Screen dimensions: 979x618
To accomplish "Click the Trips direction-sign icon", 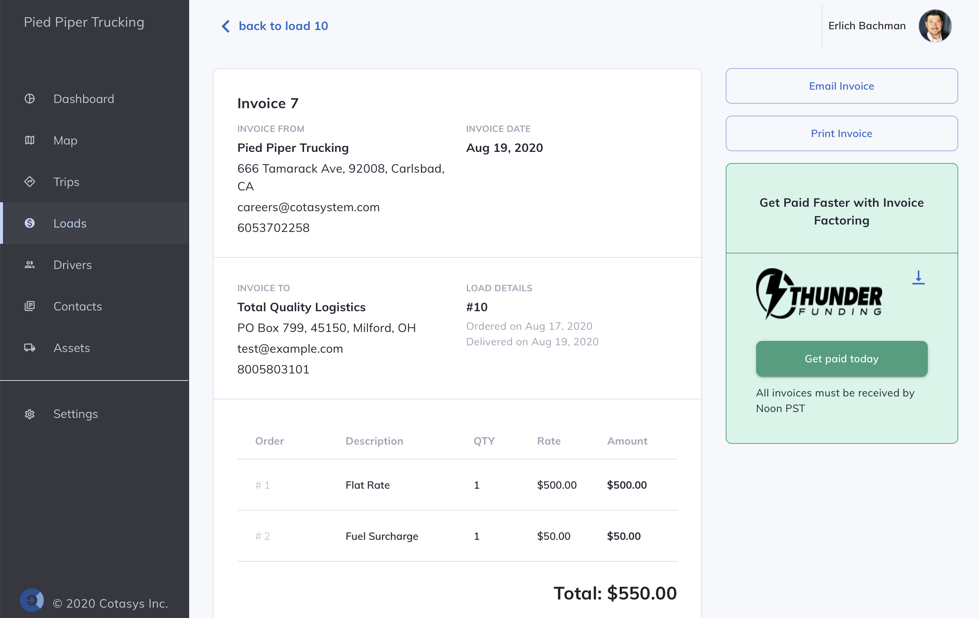I will point(30,182).
